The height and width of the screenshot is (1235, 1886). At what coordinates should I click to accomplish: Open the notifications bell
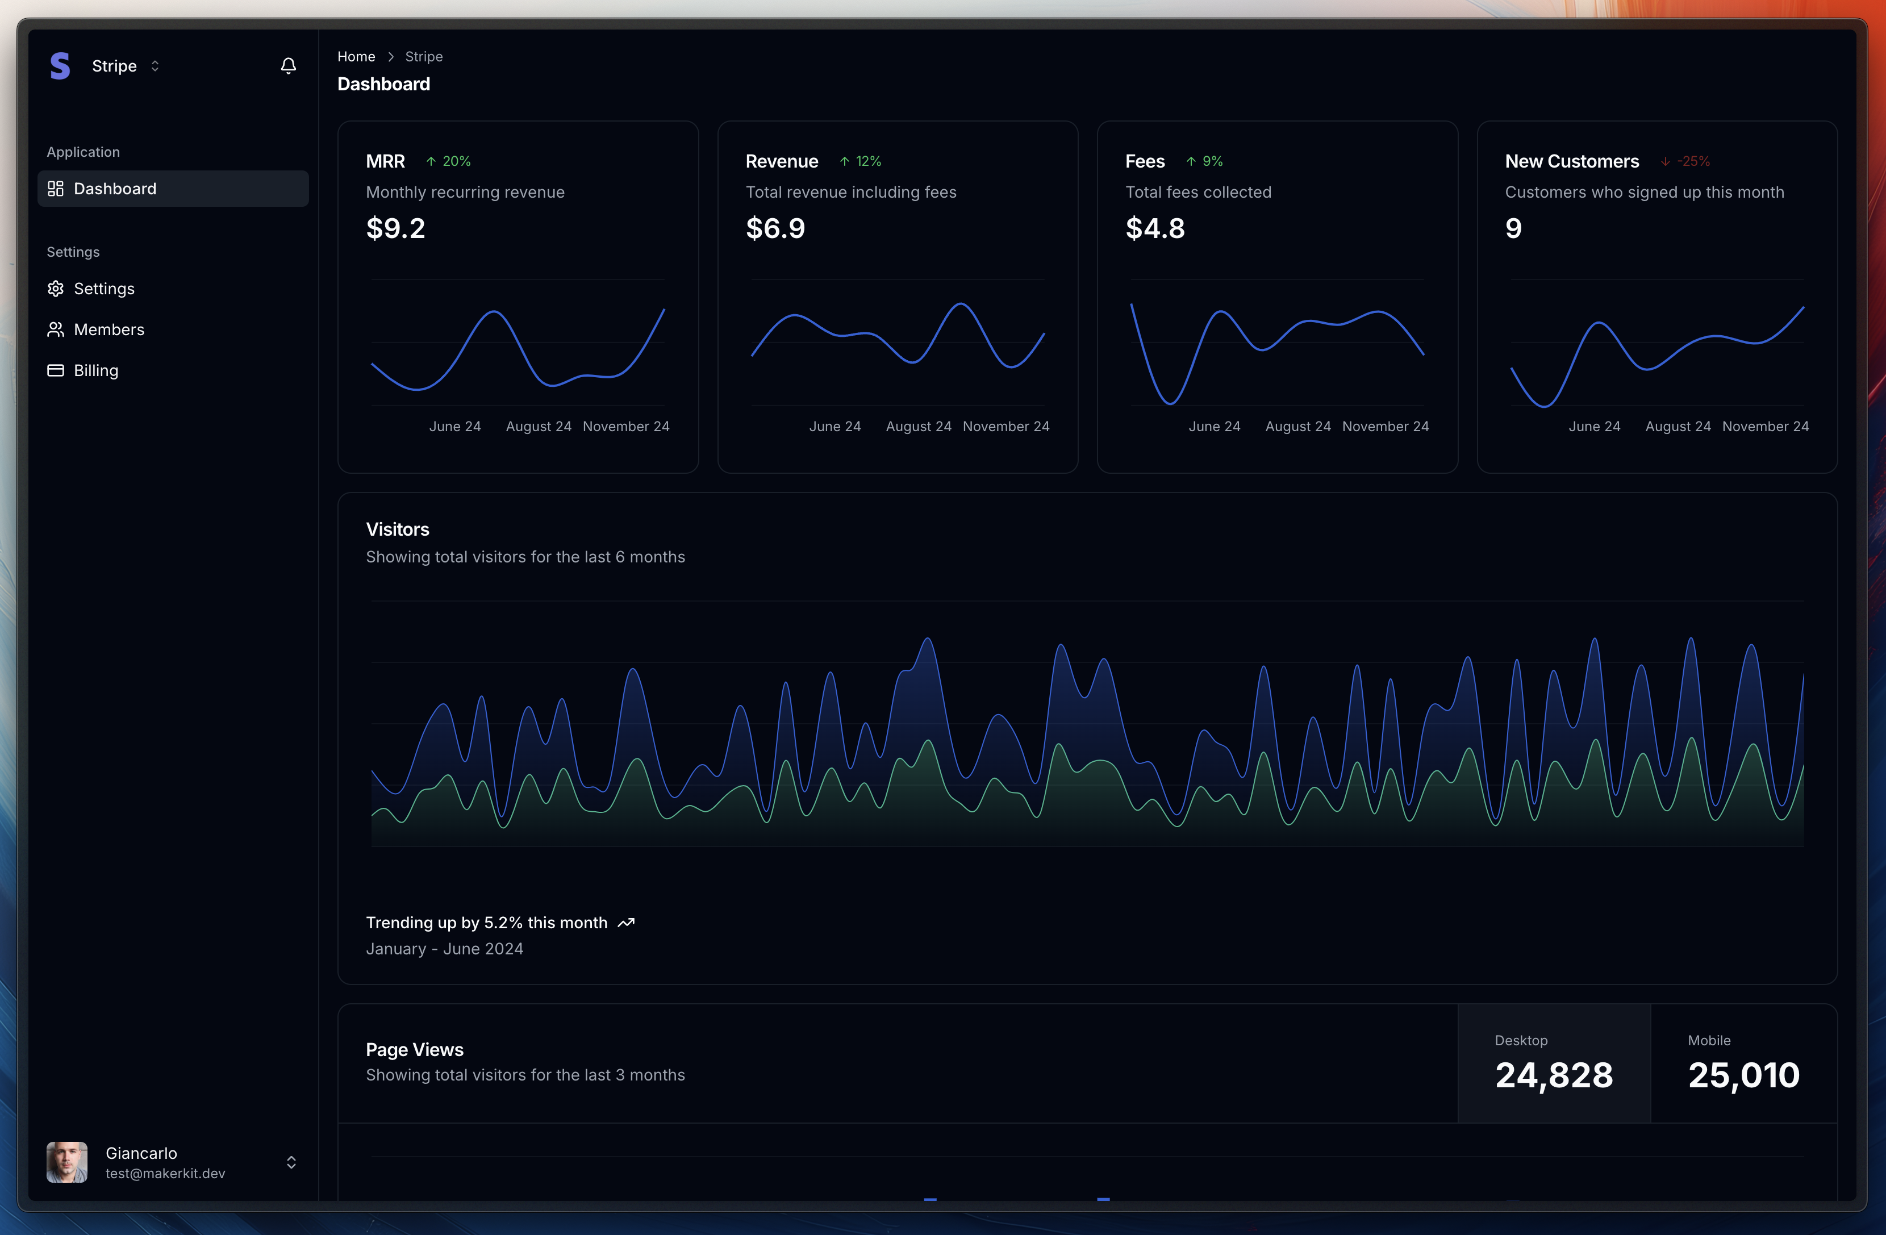pyautogui.click(x=289, y=66)
